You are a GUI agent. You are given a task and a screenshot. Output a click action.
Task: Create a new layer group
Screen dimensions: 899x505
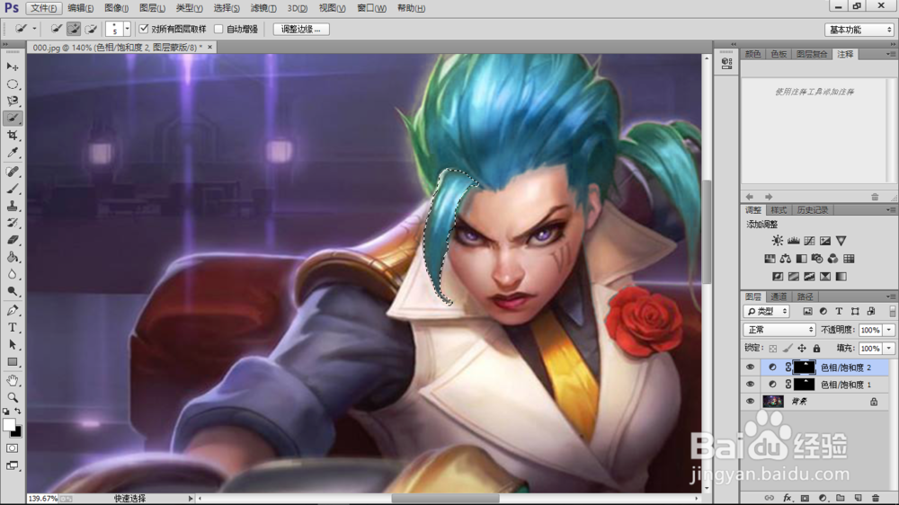(840, 498)
